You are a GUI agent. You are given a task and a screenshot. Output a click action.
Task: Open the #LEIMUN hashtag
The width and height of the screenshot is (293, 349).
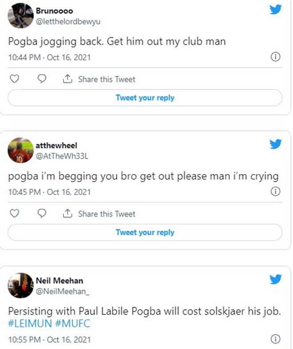click(x=27, y=324)
